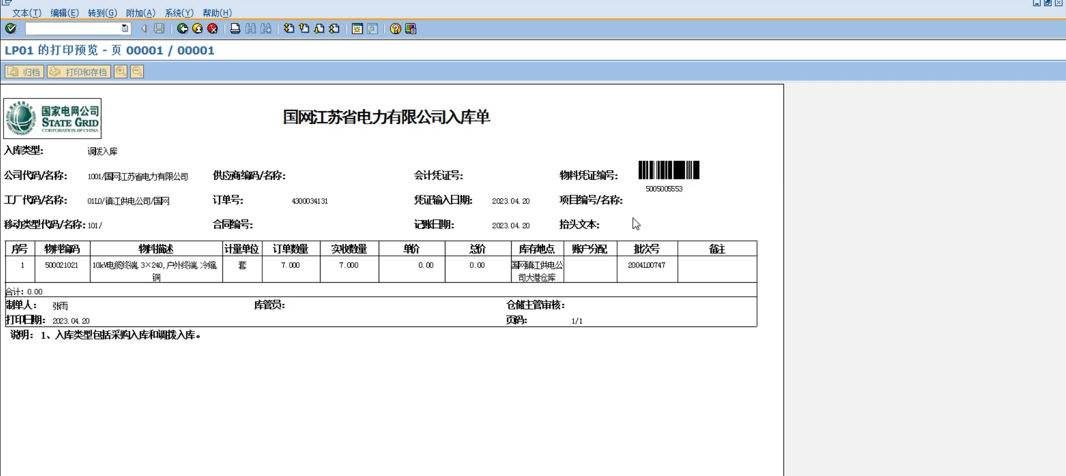
Task: Open the 转到(G) menu
Action: 102,13
